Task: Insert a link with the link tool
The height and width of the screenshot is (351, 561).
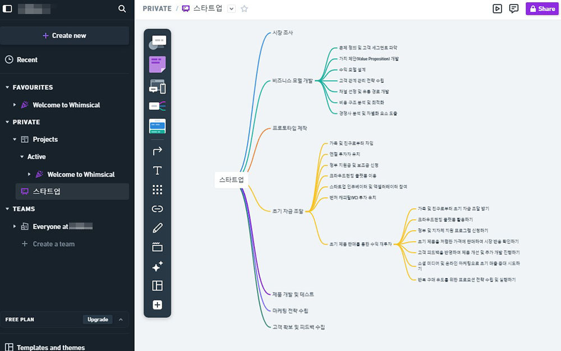Action: pos(157,209)
